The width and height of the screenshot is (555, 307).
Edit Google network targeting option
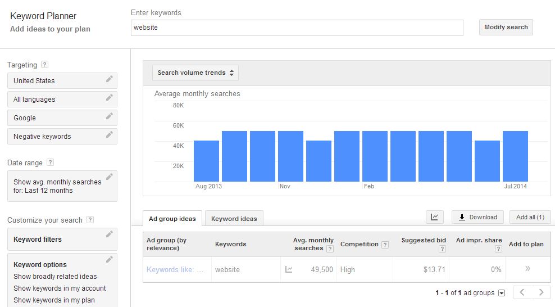click(62, 118)
